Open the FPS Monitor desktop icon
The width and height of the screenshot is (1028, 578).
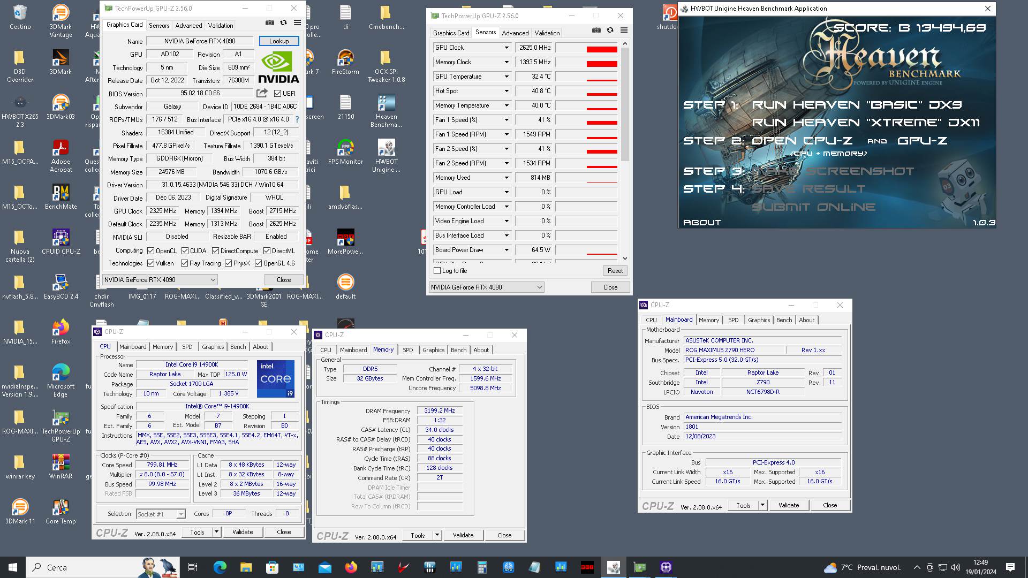345,152
